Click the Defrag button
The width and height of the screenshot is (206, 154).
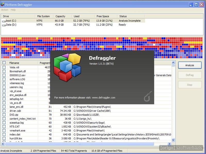pyautogui.click(x=190, y=75)
